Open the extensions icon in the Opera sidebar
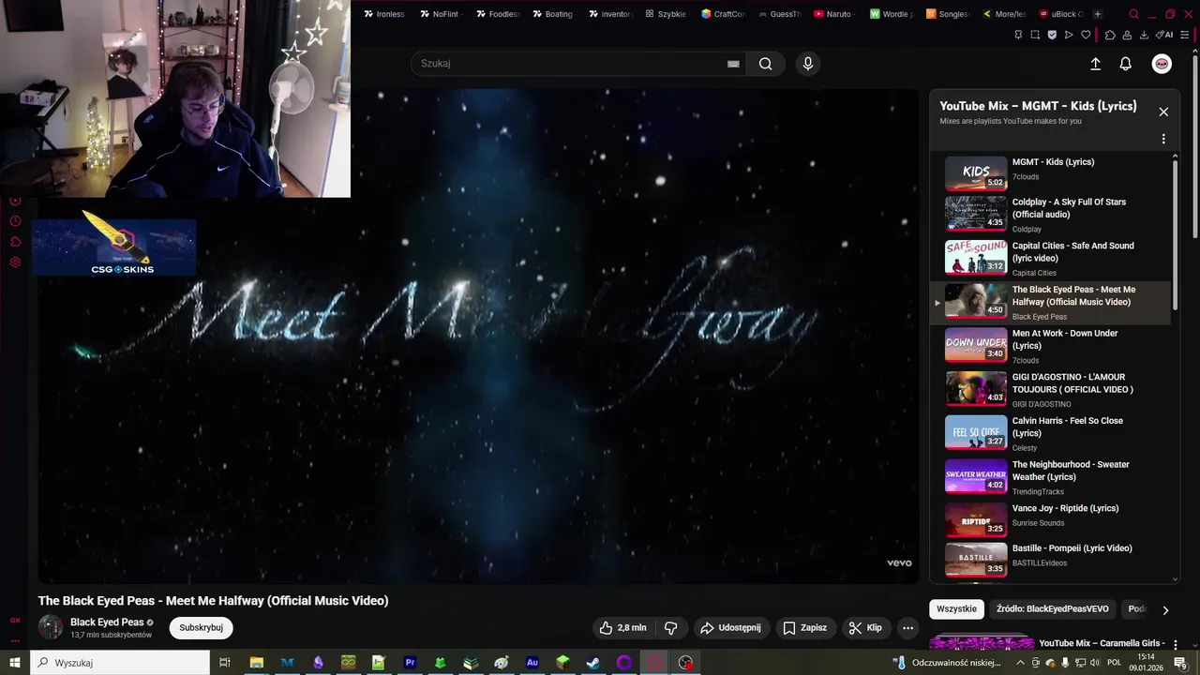1200x675 pixels. tap(15, 242)
